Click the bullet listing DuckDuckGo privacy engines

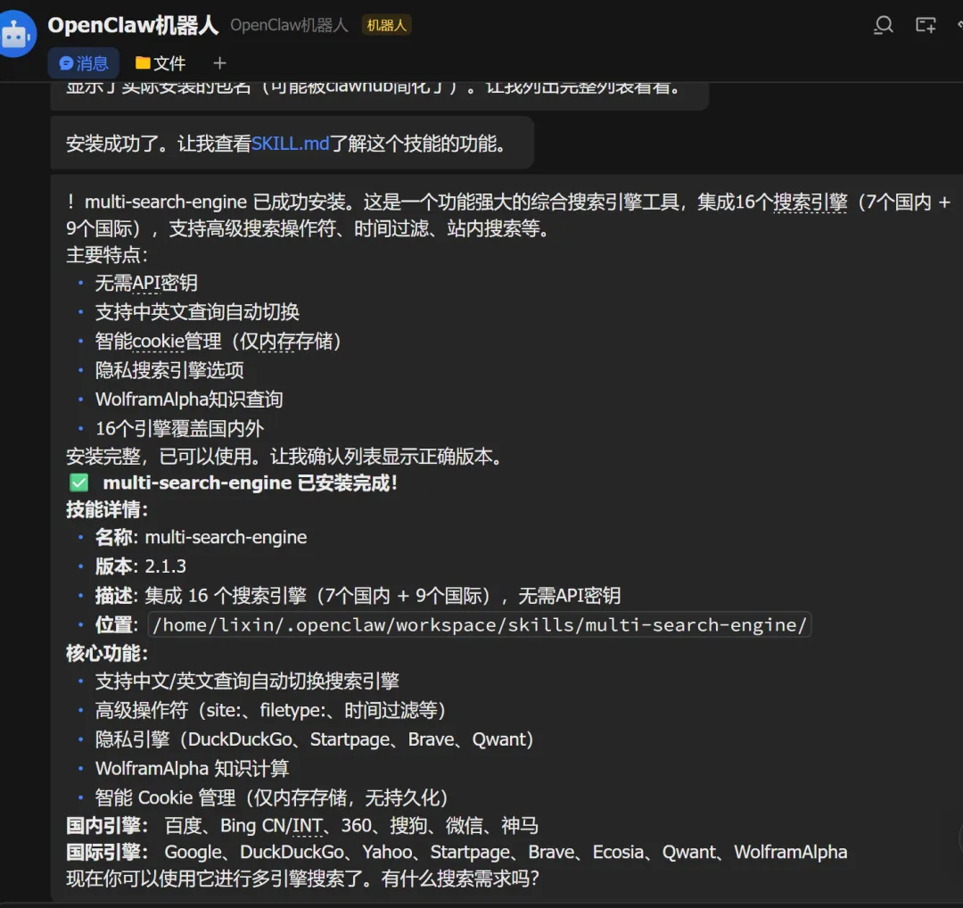pyautogui.click(x=314, y=739)
